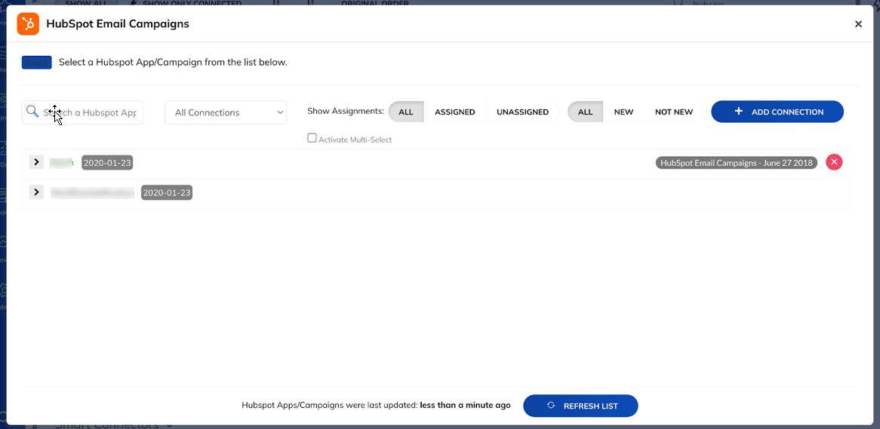The width and height of the screenshot is (880, 429).
Task: Filter by UNASSIGNED campaigns
Action: (522, 112)
